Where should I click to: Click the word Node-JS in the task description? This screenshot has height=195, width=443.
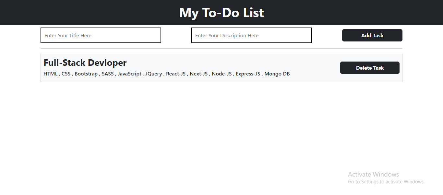coord(222,74)
